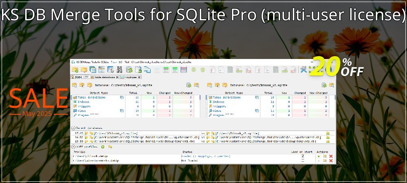Open Indexes in left database panel
The image size is (407, 183).
coord(83,102)
